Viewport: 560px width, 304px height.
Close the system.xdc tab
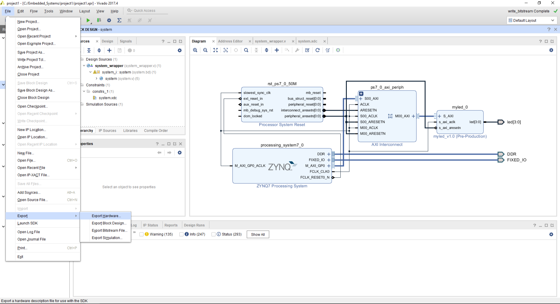(x=324, y=41)
